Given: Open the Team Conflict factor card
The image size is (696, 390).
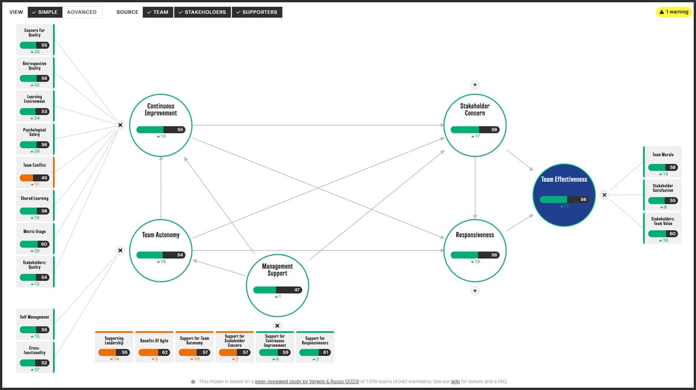Looking at the screenshot, I should [x=35, y=173].
